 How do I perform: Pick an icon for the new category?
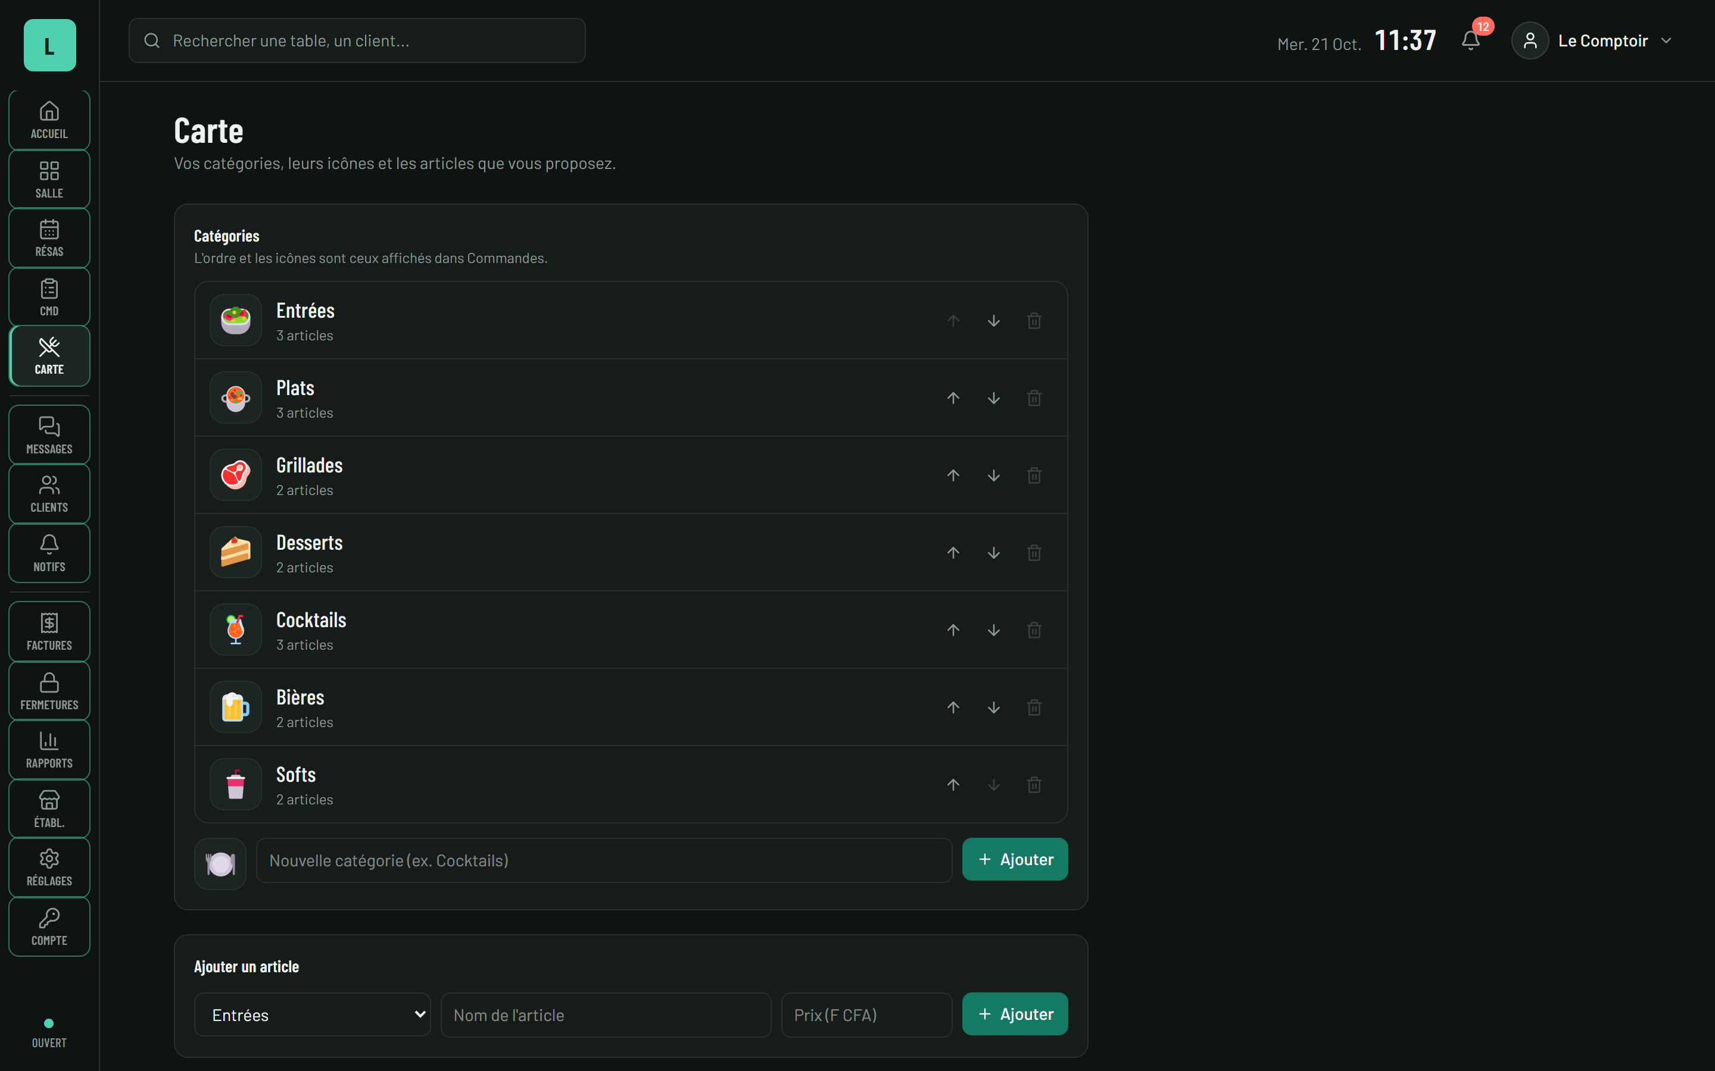pyautogui.click(x=220, y=863)
